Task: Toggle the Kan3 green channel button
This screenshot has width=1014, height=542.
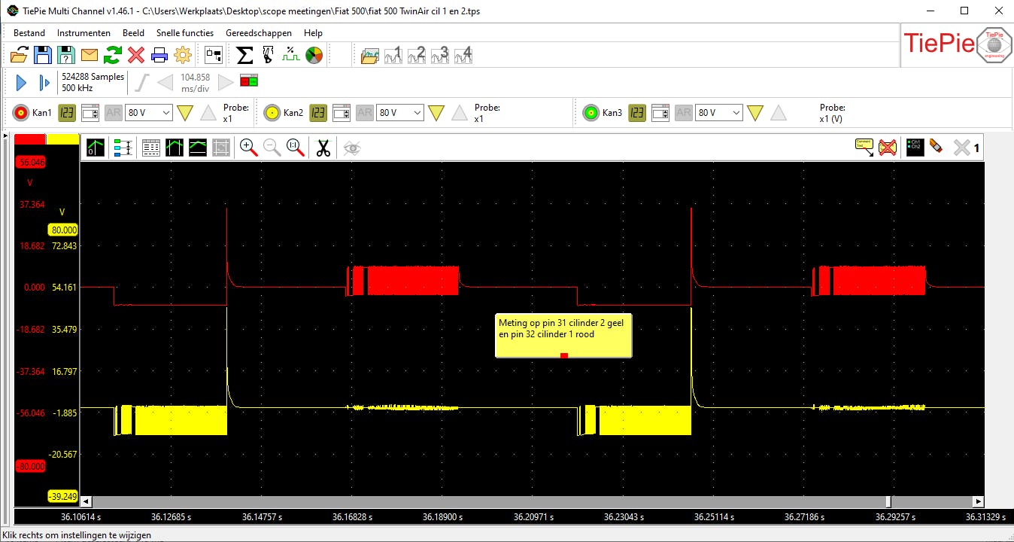Action: point(590,113)
